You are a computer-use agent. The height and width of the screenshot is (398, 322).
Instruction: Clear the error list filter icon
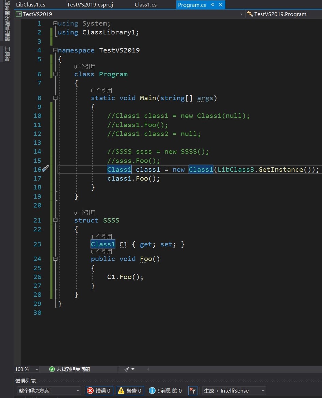tap(192, 391)
